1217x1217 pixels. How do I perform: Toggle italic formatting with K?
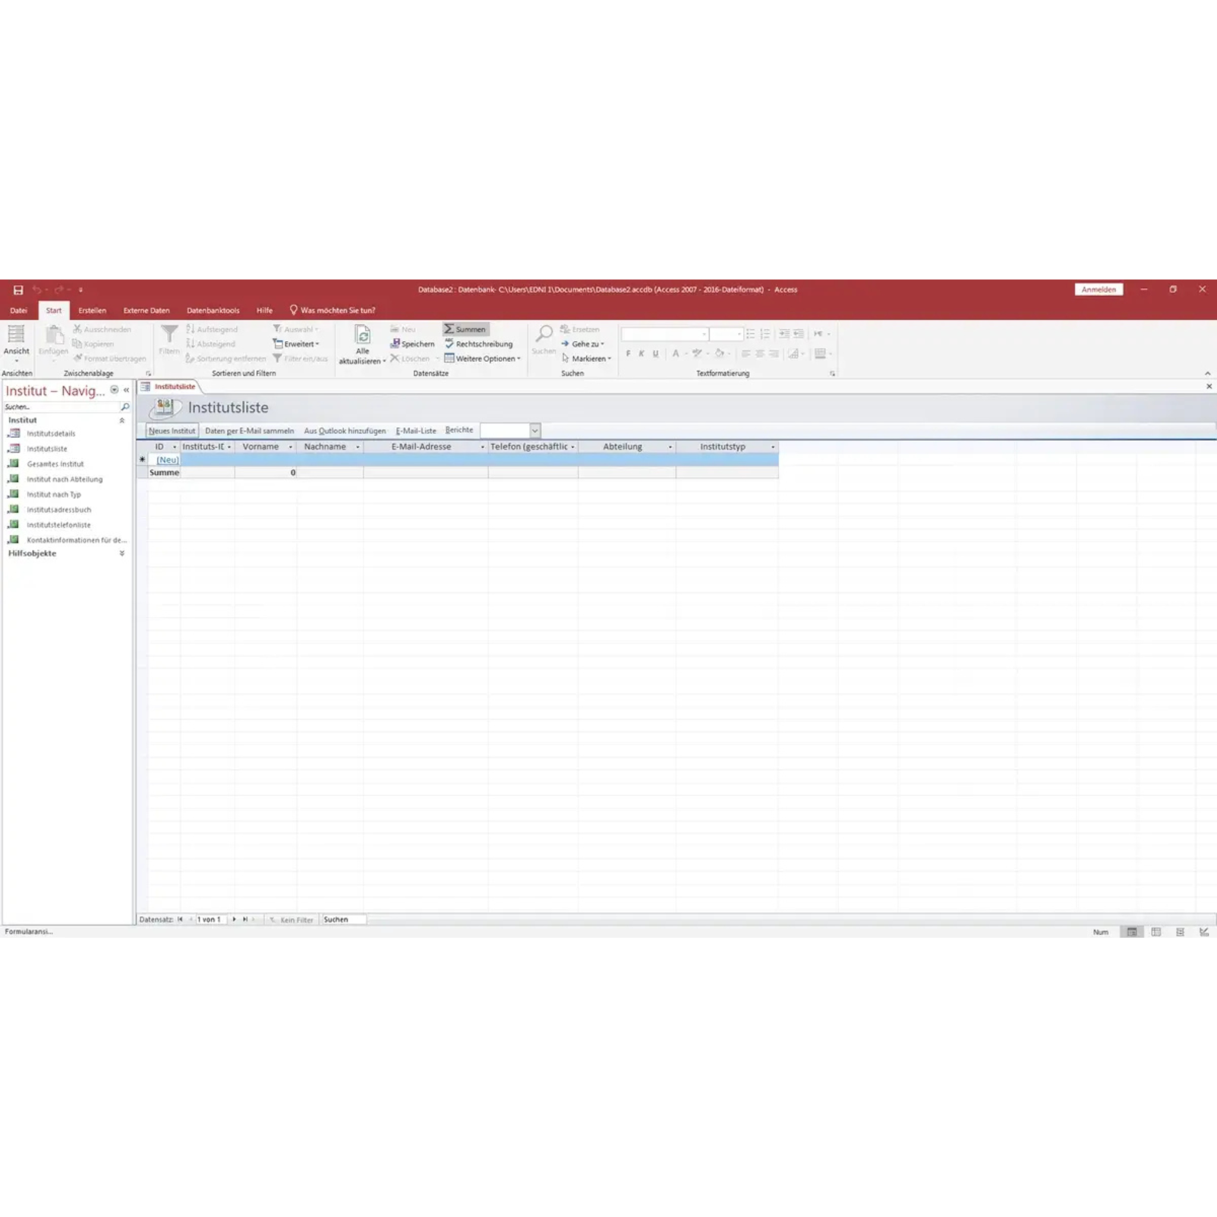[x=641, y=354]
